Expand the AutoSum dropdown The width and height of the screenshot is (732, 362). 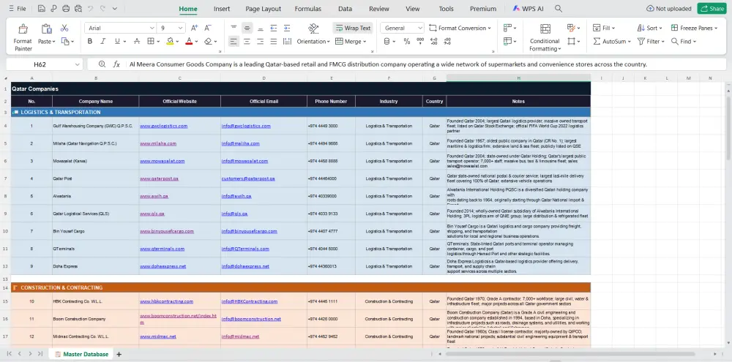click(630, 42)
